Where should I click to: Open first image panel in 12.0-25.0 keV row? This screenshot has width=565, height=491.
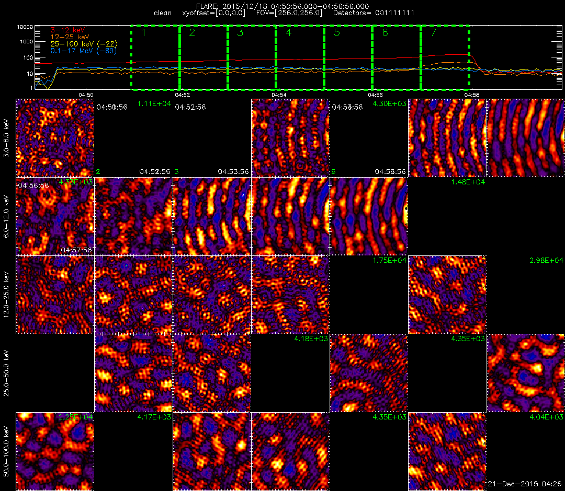pyautogui.click(x=55, y=295)
